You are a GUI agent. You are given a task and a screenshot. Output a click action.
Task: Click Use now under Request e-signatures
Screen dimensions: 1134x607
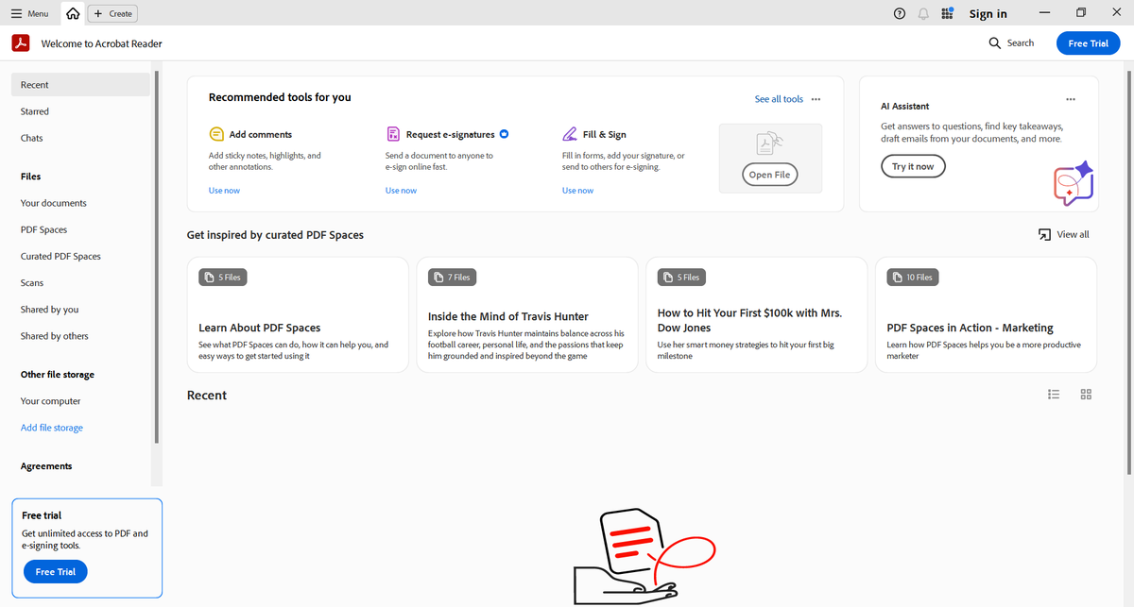click(401, 191)
